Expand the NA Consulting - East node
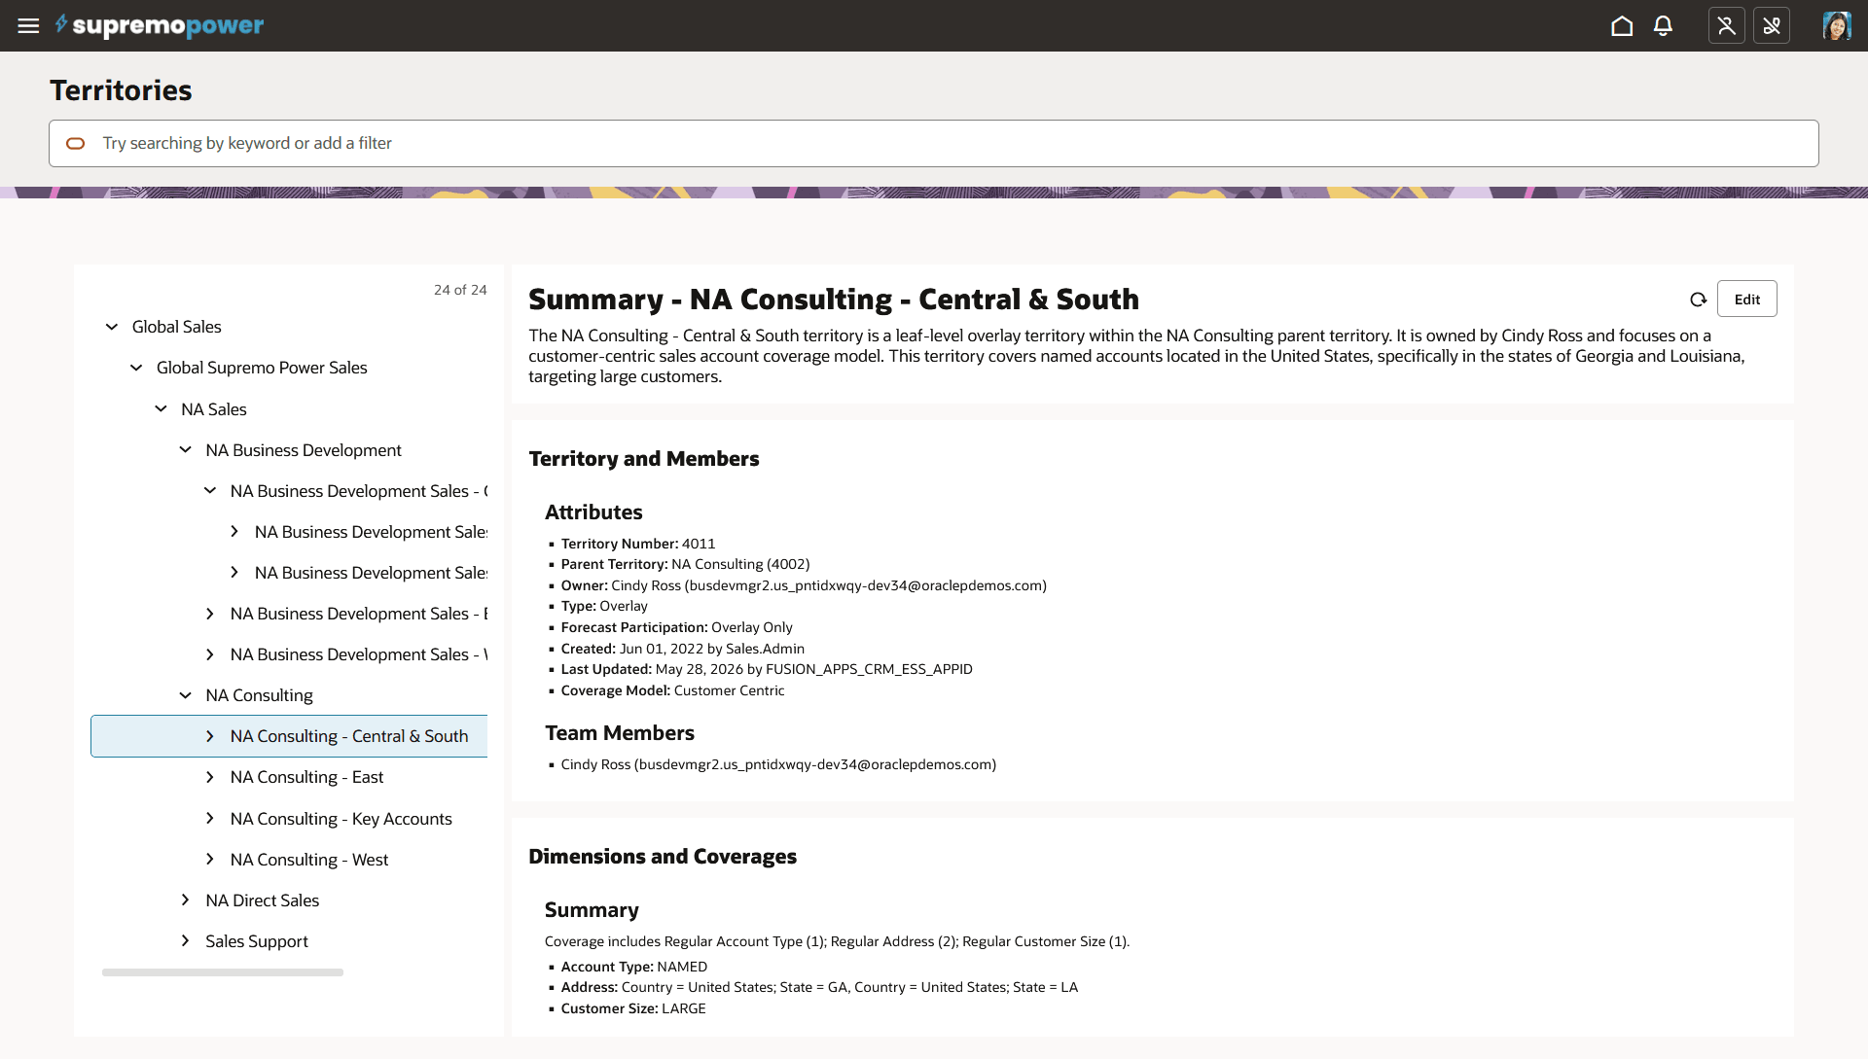 (209, 777)
